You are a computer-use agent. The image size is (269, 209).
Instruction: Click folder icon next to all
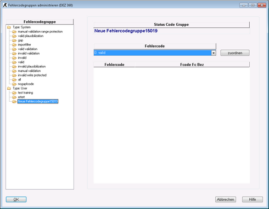pos(14,80)
